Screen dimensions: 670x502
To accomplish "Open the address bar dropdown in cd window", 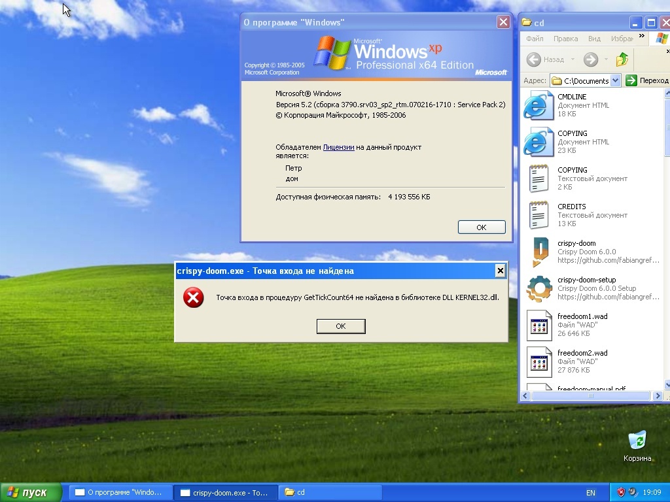I will pos(615,80).
